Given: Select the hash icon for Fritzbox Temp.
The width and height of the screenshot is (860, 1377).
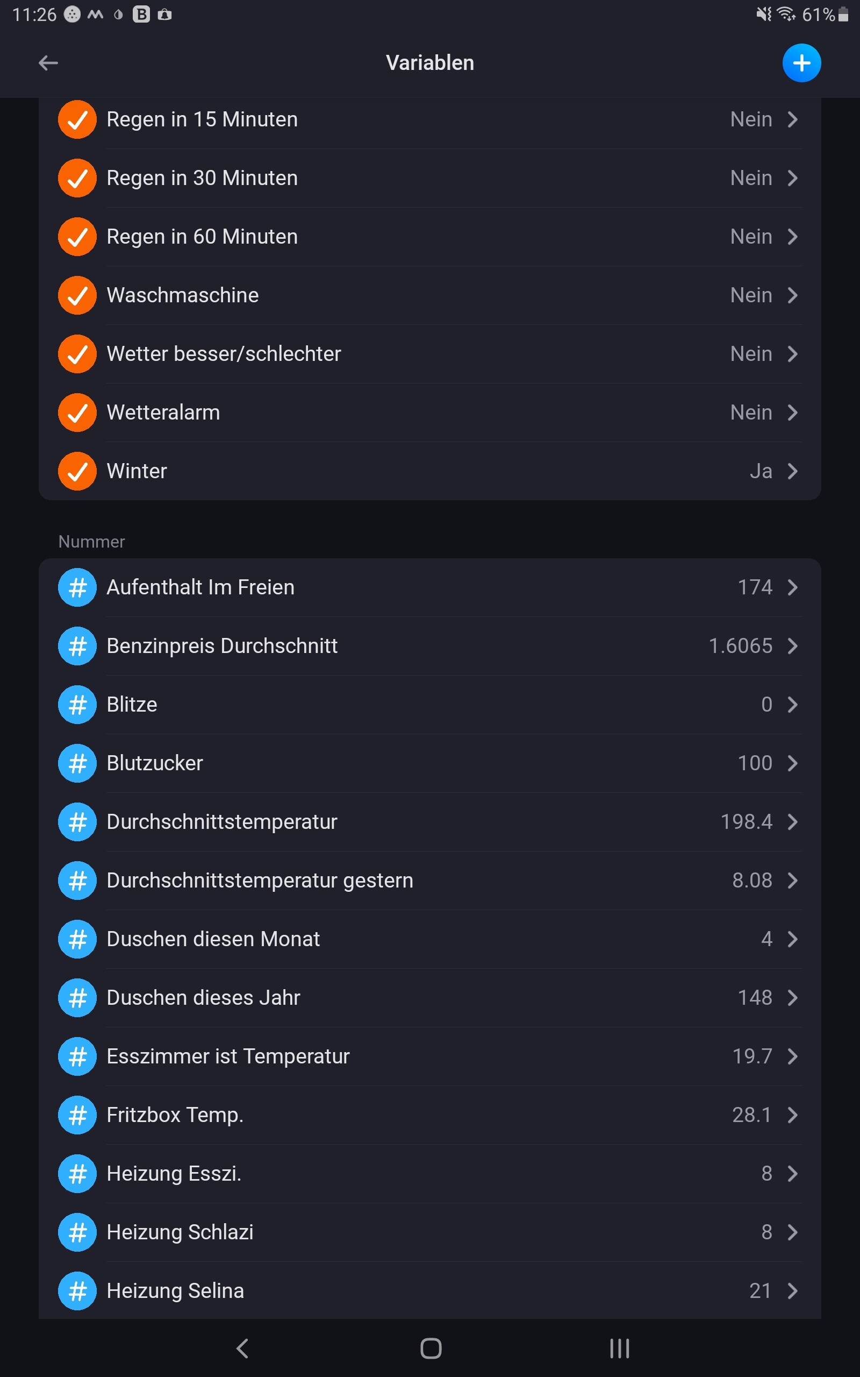Looking at the screenshot, I should point(77,1115).
